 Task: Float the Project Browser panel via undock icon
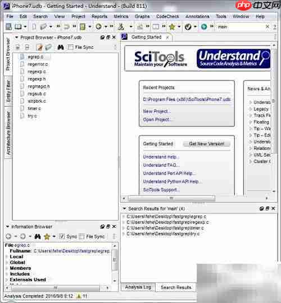pyautogui.click(x=108, y=37)
